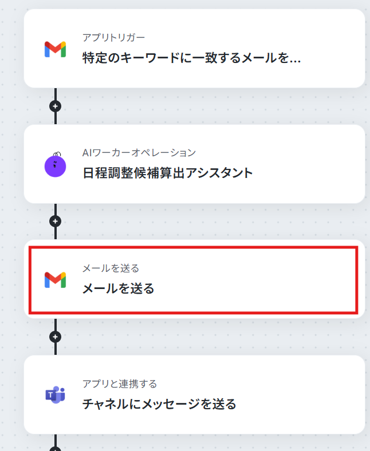The height and width of the screenshot is (451, 370).
Task: Click the dotted canvas left of the cards
Action: tap(11, 229)
